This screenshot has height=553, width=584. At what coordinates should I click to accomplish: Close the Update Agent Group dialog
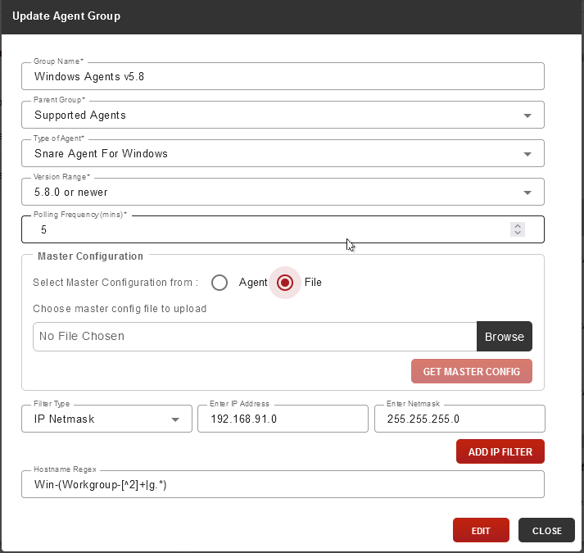[x=546, y=530]
